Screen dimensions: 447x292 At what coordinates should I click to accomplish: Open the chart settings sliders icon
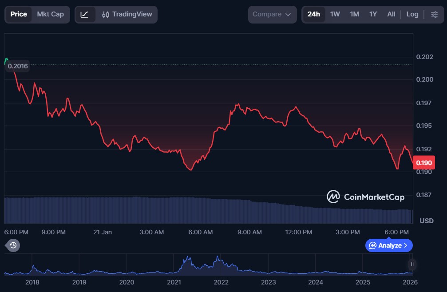click(x=434, y=14)
